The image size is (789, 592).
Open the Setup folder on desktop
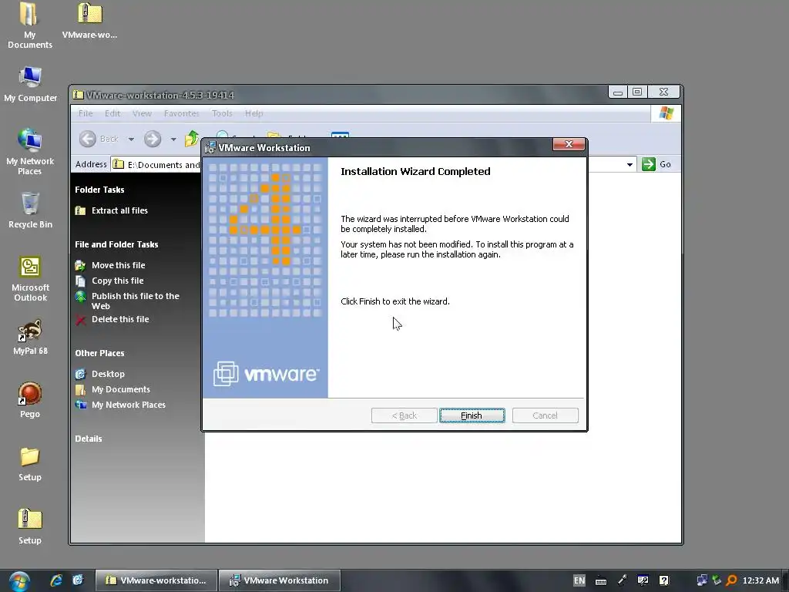[x=30, y=463]
